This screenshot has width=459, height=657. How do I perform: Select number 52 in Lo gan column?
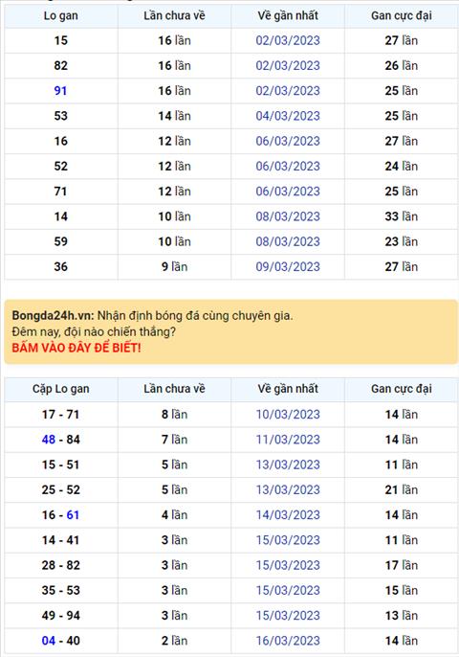60,167
